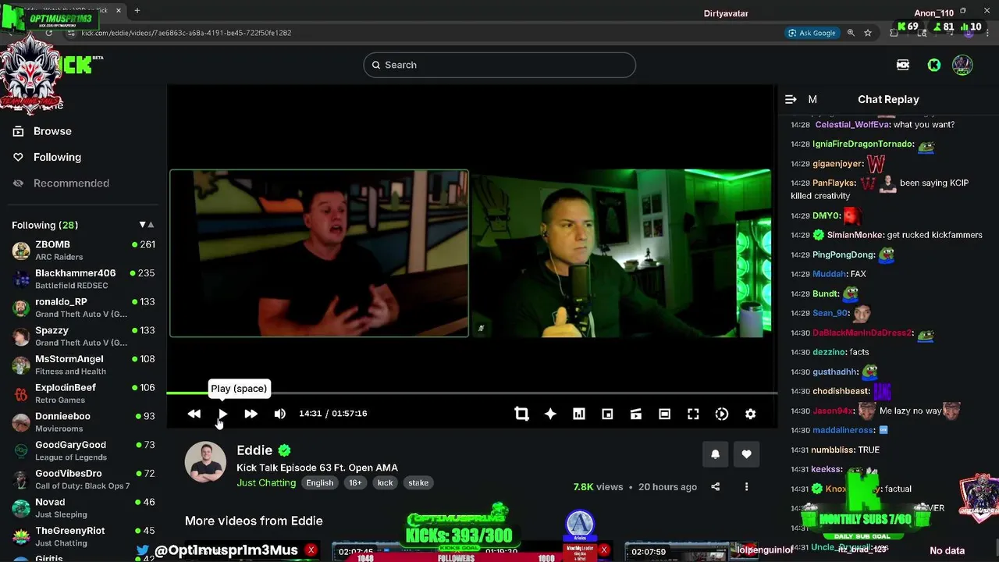Seek on the video progress bar
Screen dimensions: 999x562
click(x=472, y=393)
